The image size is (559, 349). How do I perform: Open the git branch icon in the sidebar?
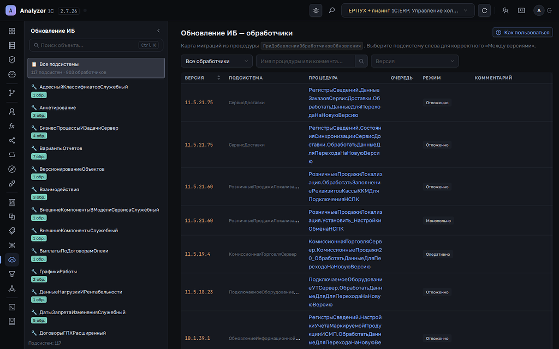click(x=12, y=93)
